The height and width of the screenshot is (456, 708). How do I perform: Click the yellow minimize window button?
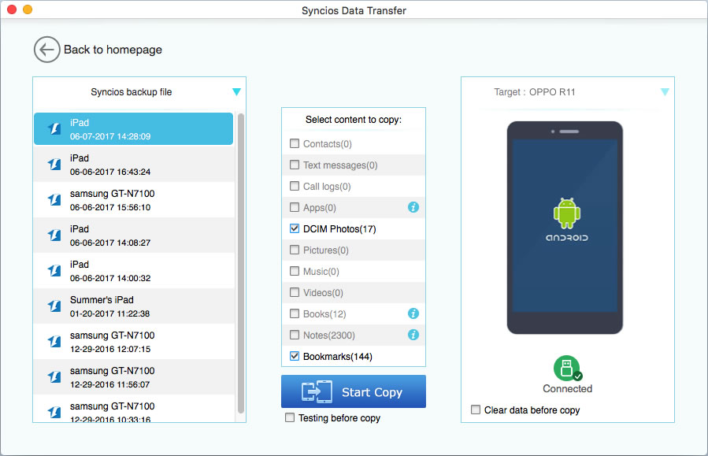[28, 9]
